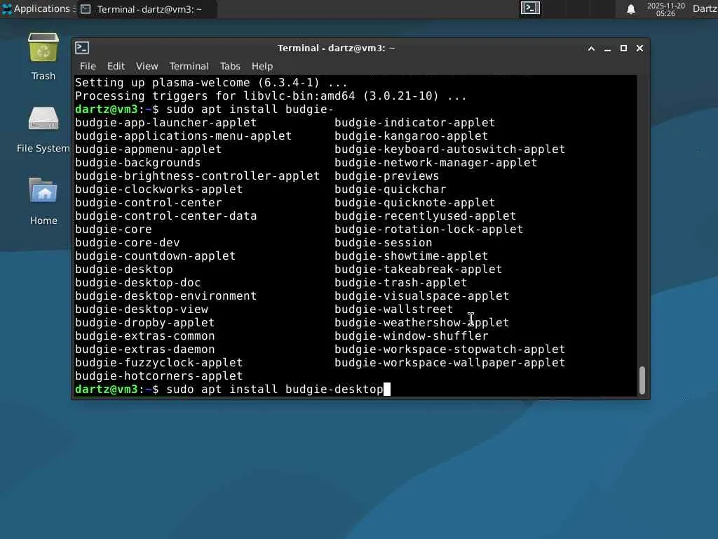Click the budgie-window-shuffler entry
718x539 pixels.
(411, 335)
